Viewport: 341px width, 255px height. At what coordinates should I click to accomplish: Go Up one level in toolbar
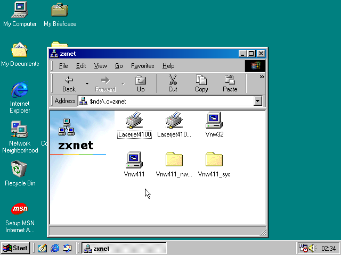click(x=141, y=84)
